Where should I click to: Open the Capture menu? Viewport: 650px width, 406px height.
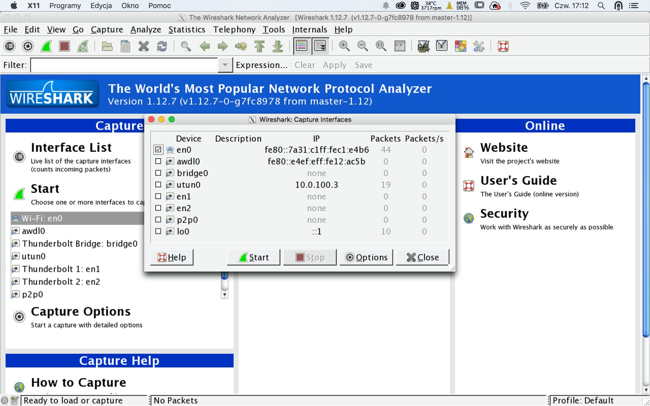(107, 29)
